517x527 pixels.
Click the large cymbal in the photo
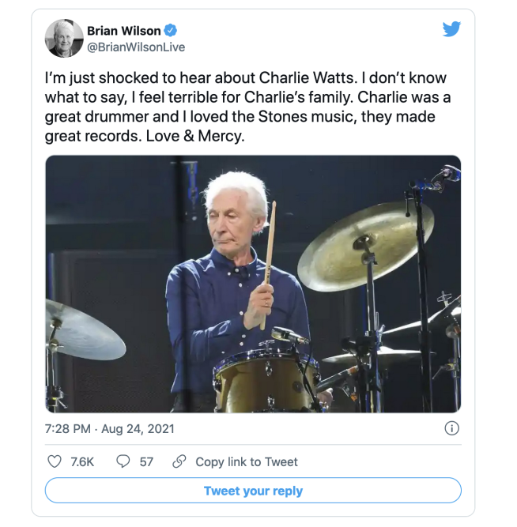point(364,246)
